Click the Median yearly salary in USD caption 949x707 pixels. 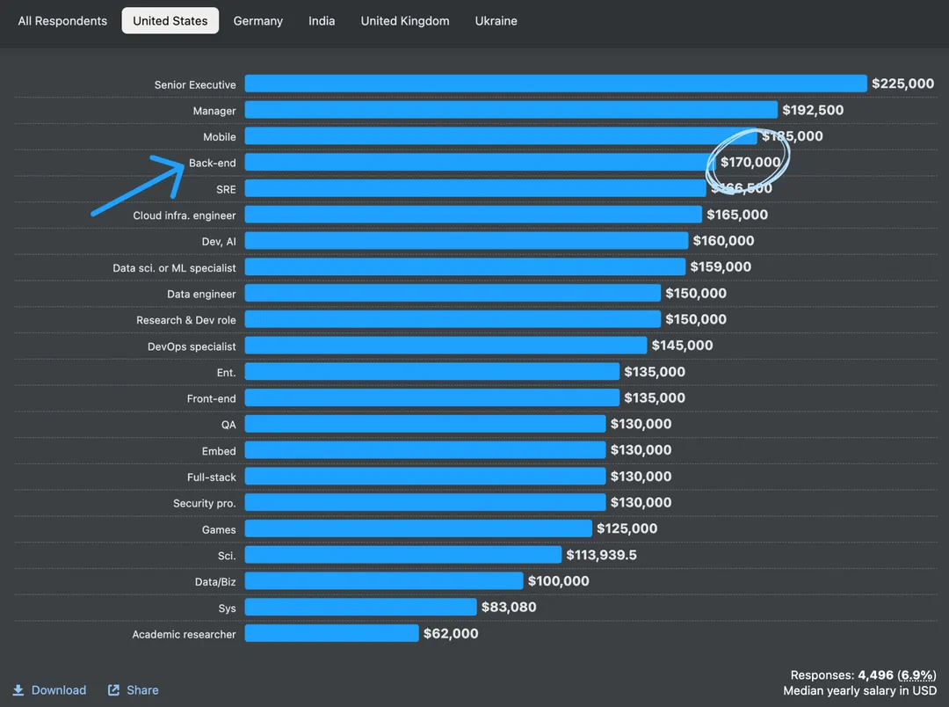pos(860,690)
